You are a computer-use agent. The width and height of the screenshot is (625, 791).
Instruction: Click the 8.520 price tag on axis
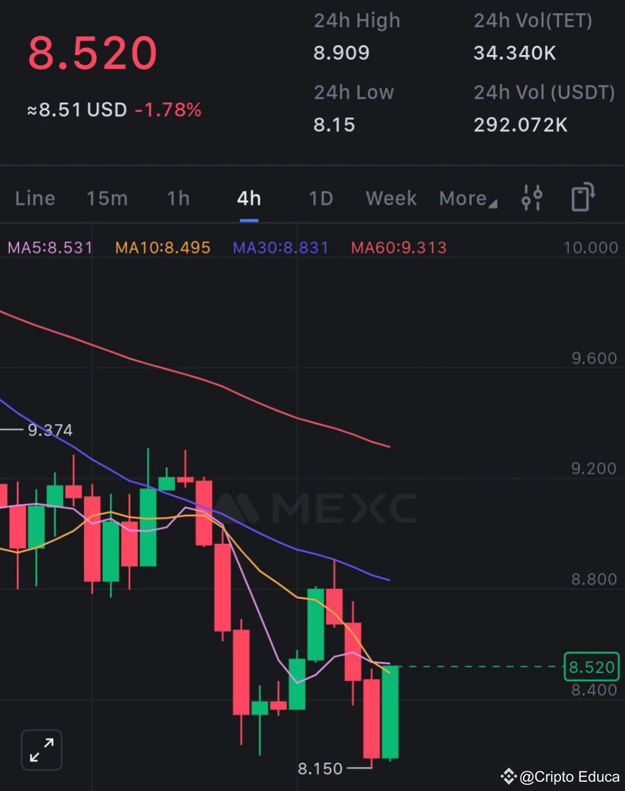point(591,667)
